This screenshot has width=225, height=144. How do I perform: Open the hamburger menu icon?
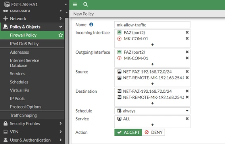click(75, 4)
